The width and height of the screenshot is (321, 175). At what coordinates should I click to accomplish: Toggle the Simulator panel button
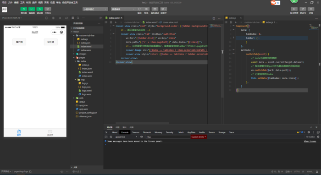23,9
